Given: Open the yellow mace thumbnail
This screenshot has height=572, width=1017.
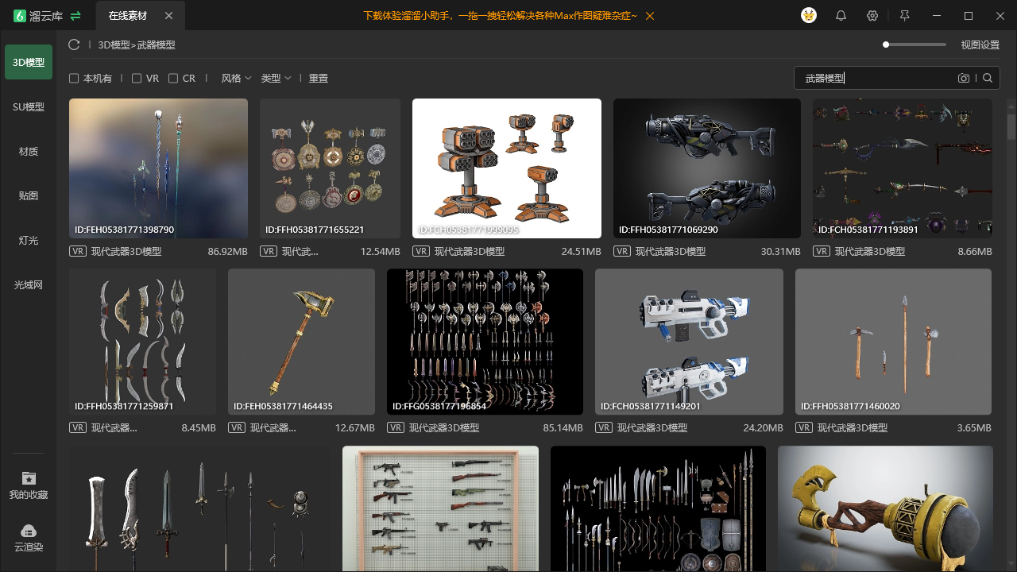Looking at the screenshot, I should [x=885, y=508].
